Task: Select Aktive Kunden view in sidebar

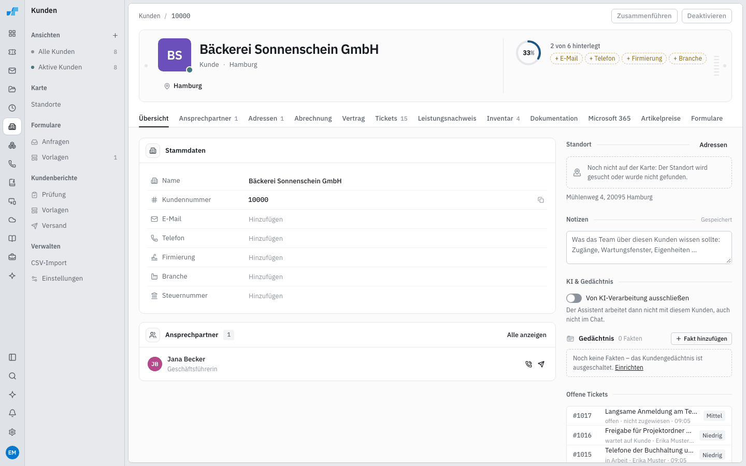Action: (74, 67)
